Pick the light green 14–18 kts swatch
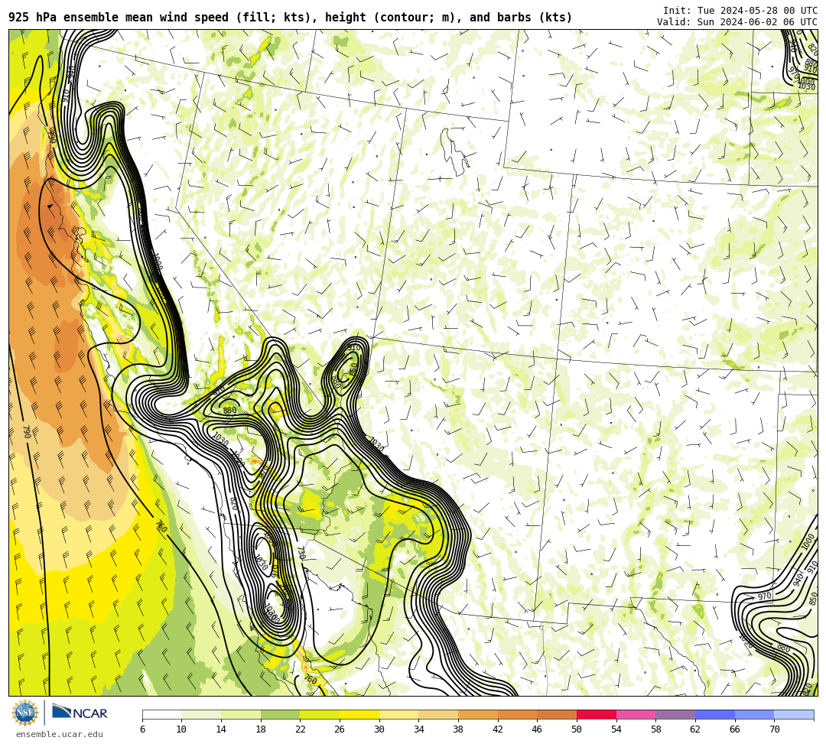This screenshot has width=826, height=744. (x=241, y=714)
